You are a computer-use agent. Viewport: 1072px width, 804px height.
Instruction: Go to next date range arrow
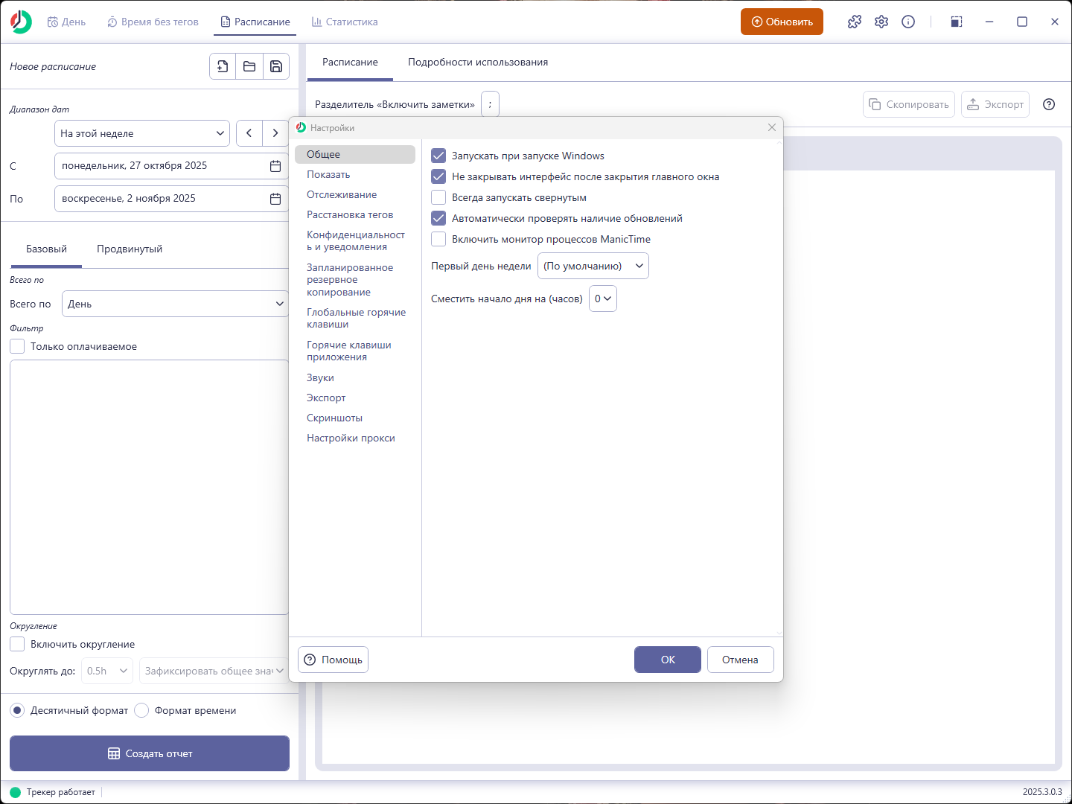click(275, 133)
